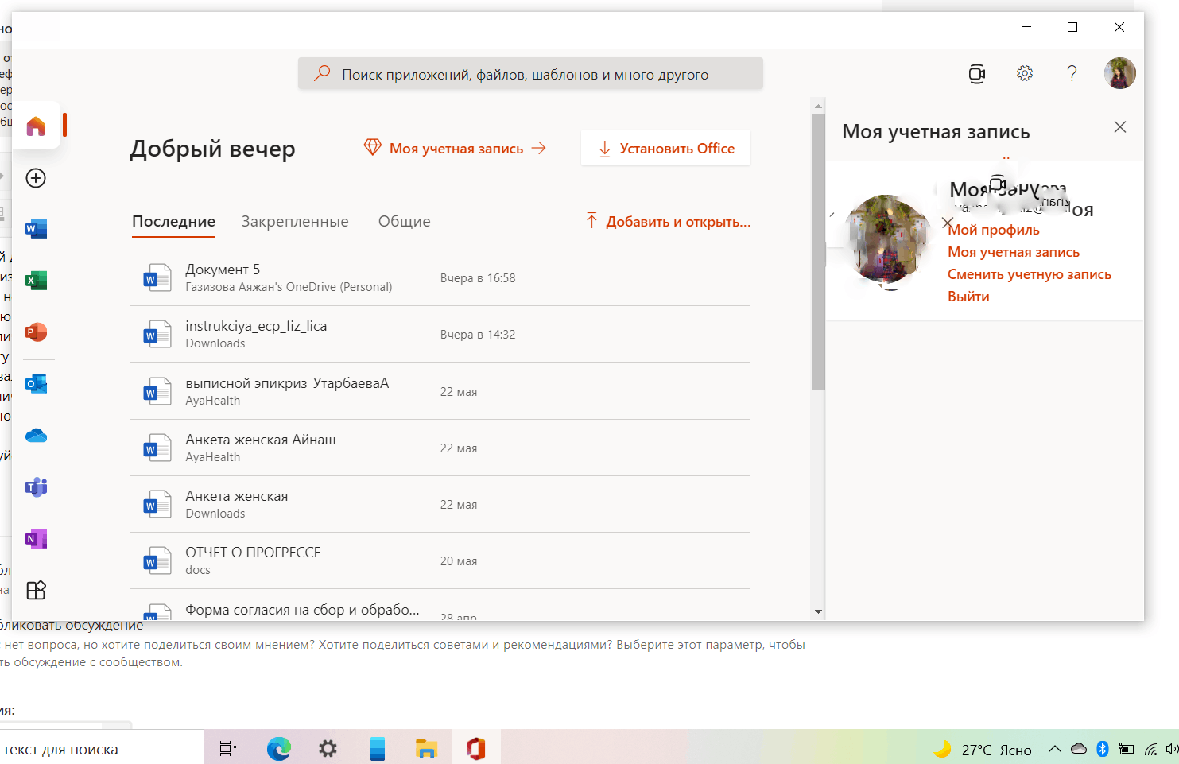Image resolution: width=1179 pixels, height=764 pixels.
Task: Click the Office app taskbar icon
Action: point(476,749)
